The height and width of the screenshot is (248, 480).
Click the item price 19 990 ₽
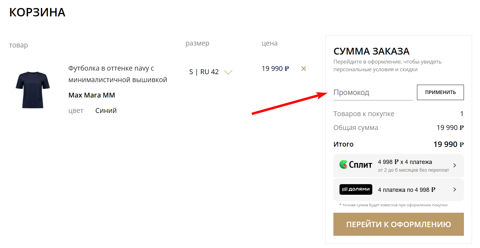[x=275, y=69]
